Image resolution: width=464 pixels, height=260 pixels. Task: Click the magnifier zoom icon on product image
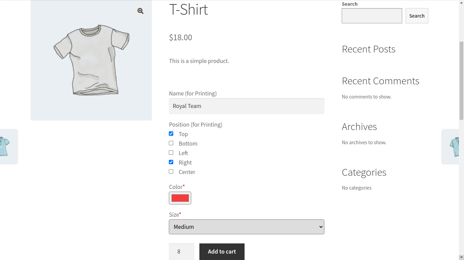pyautogui.click(x=140, y=11)
